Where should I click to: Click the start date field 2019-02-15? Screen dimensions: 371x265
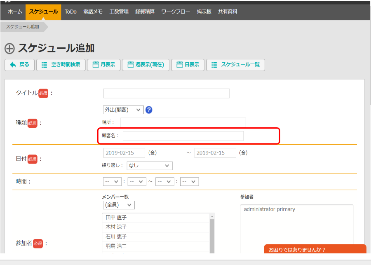(x=124, y=153)
